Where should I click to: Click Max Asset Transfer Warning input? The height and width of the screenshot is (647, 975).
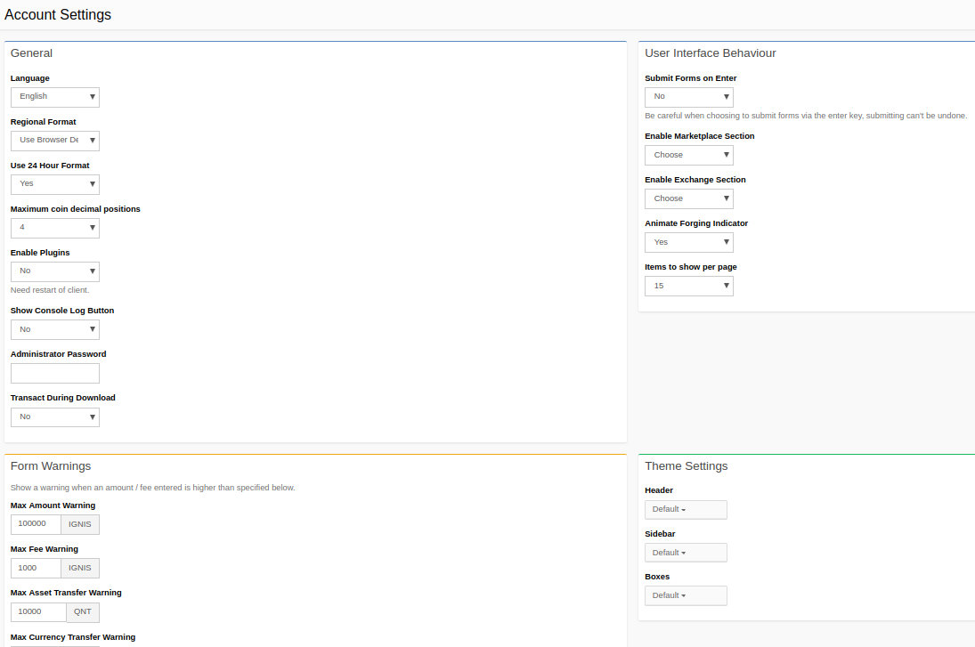tap(38, 611)
